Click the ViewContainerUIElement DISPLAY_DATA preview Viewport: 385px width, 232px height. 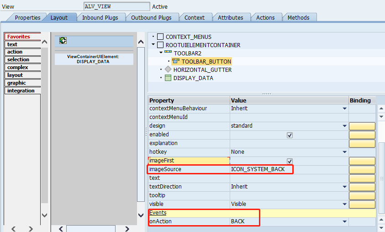click(x=93, y=59)
